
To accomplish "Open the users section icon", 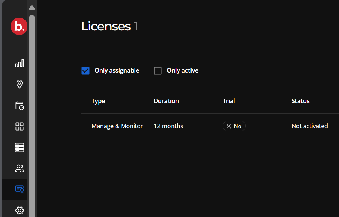I will 19,168.
